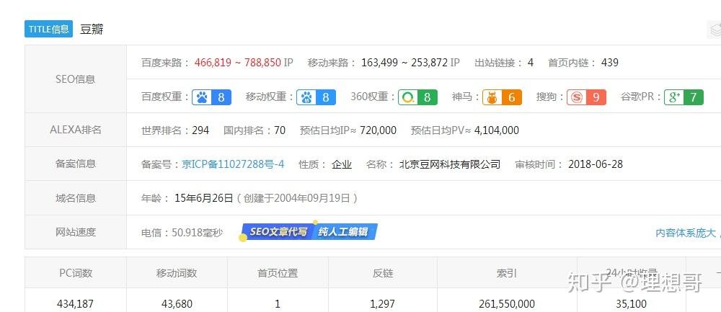The height and width of the screenshot is (312, 721).
Task: Click the Shenma weight badge 6
Action: (x=502, y=97)
